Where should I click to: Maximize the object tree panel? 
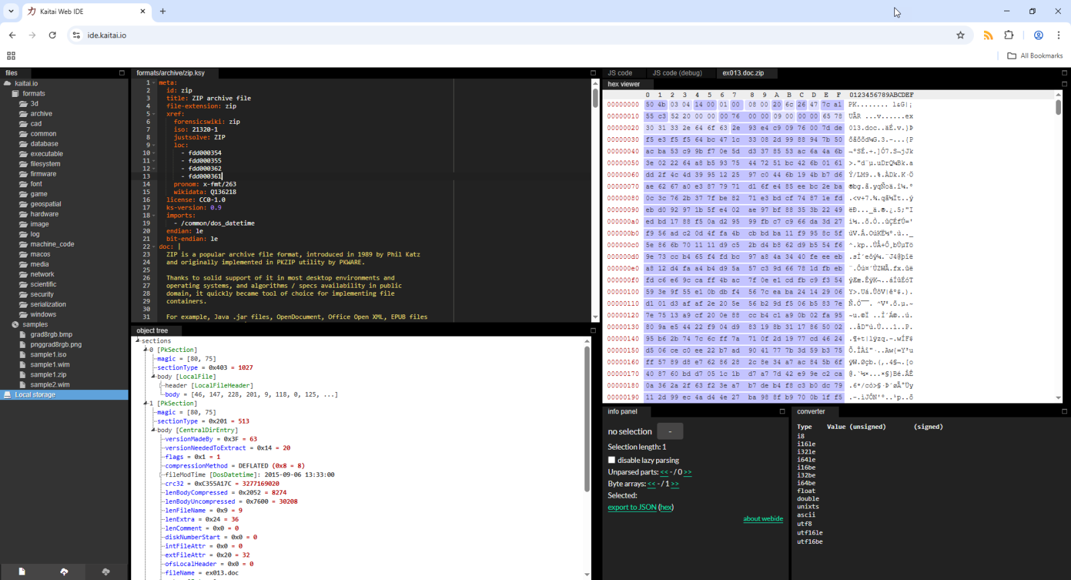click(593, 330)
